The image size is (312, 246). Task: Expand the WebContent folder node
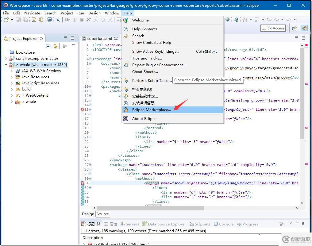point(12,95)
